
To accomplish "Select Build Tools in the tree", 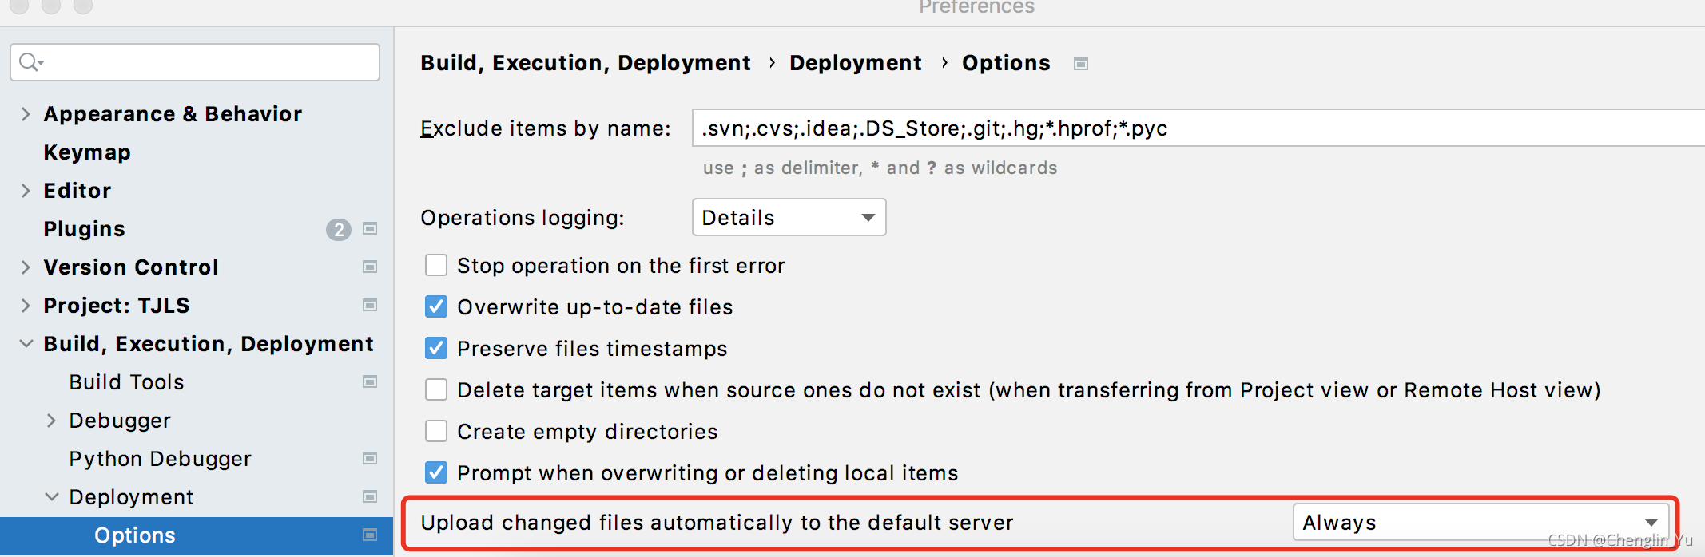I will coord(126,382).
